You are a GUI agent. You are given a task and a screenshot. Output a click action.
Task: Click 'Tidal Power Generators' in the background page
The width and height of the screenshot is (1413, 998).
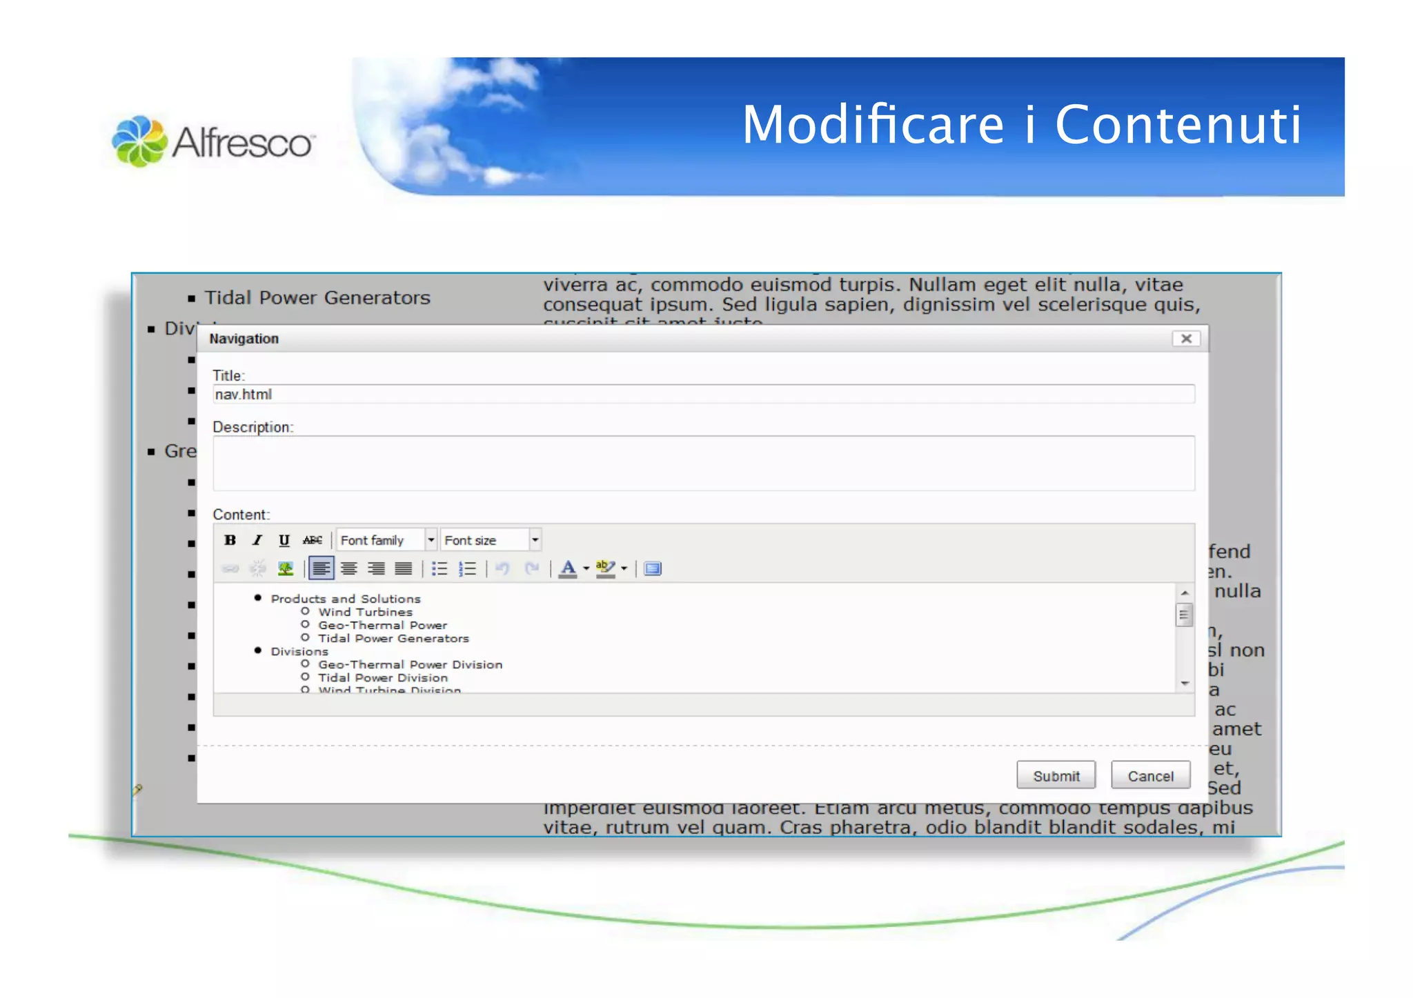(x=317, y=297)
